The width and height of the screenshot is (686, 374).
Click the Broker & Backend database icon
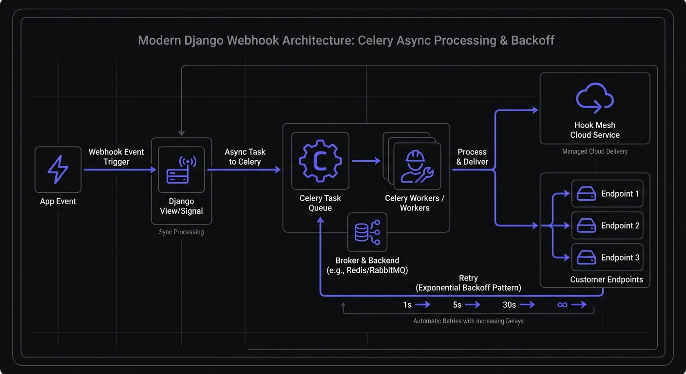point(367,232)
